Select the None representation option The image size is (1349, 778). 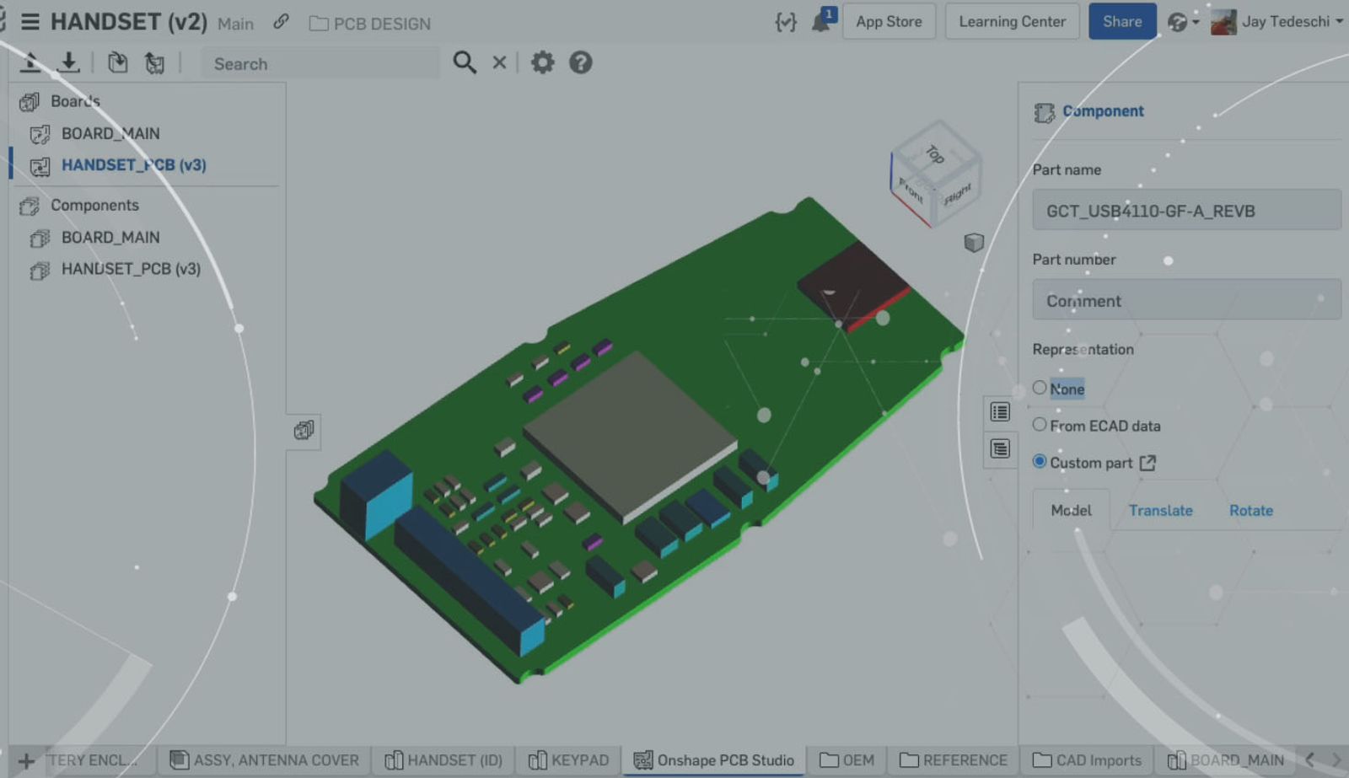[1040, 388]
